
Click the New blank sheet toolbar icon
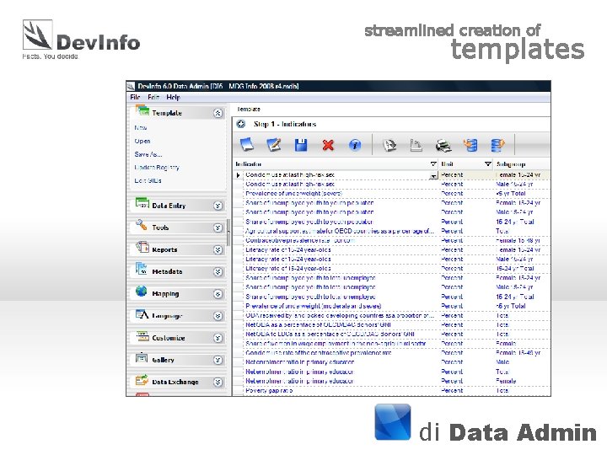(247, 145)
